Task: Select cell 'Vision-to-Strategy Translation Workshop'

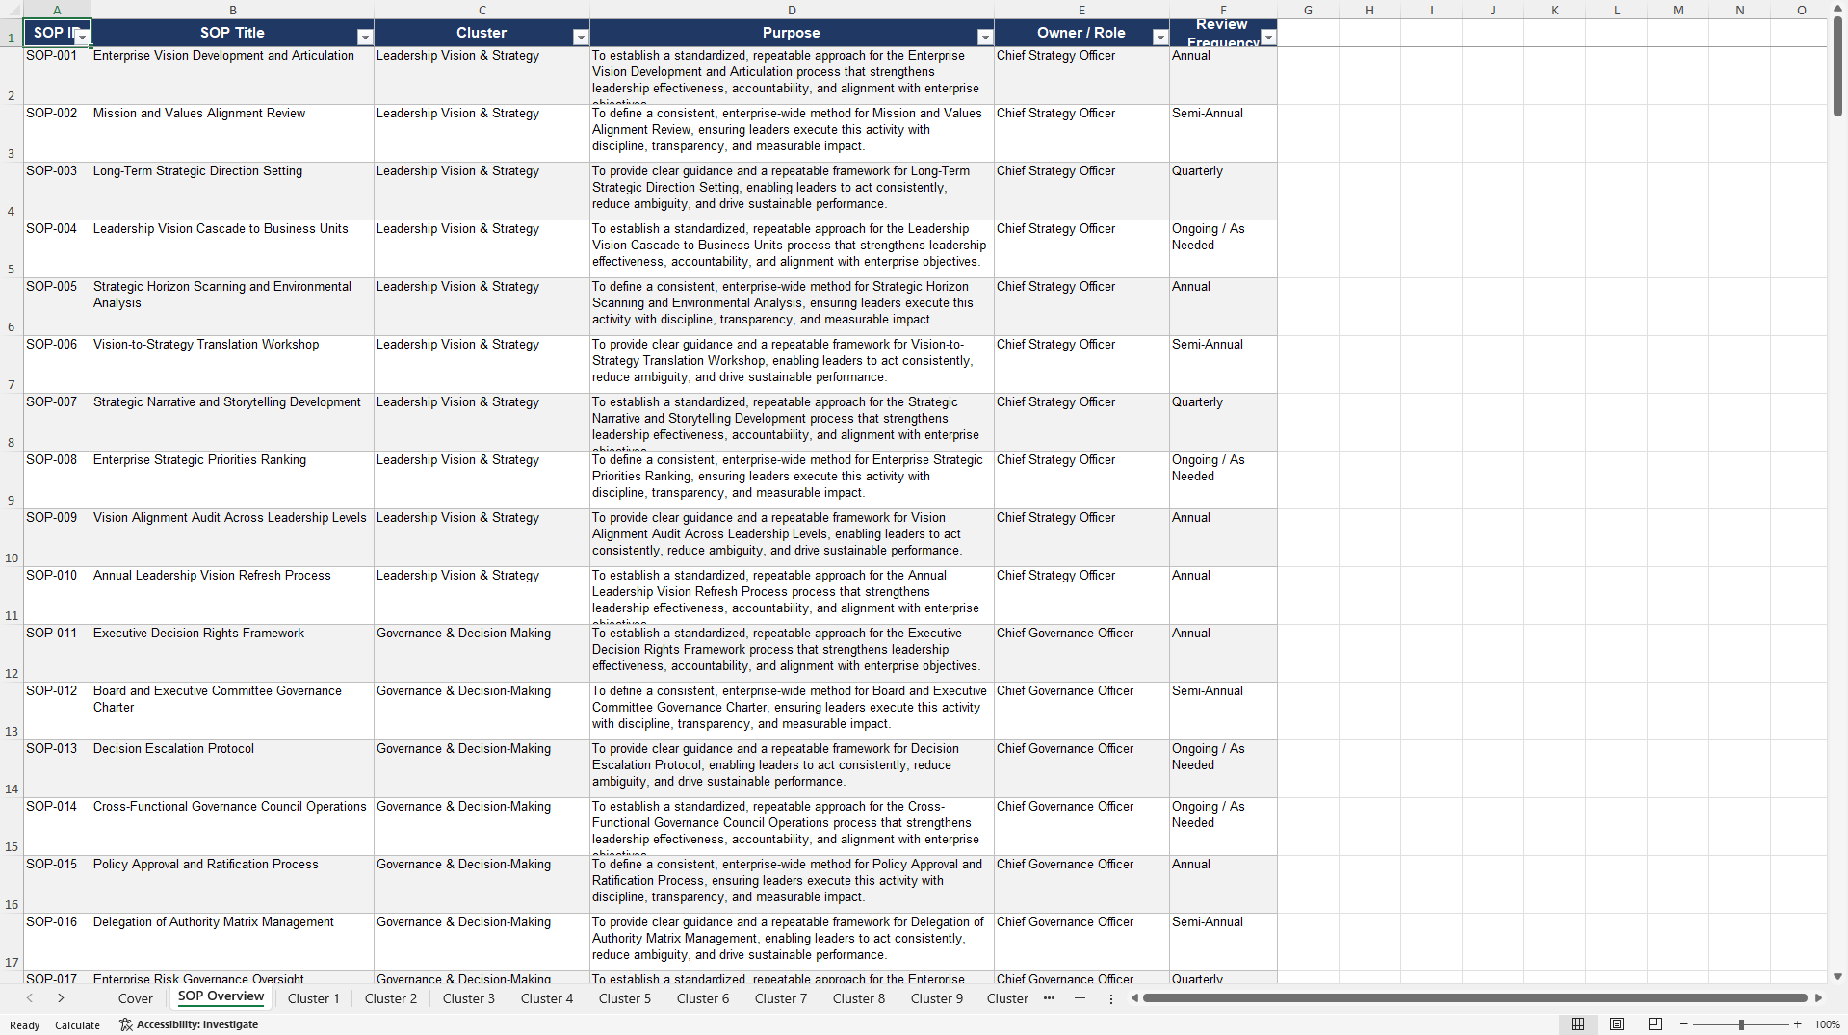Action: point(232,365)
